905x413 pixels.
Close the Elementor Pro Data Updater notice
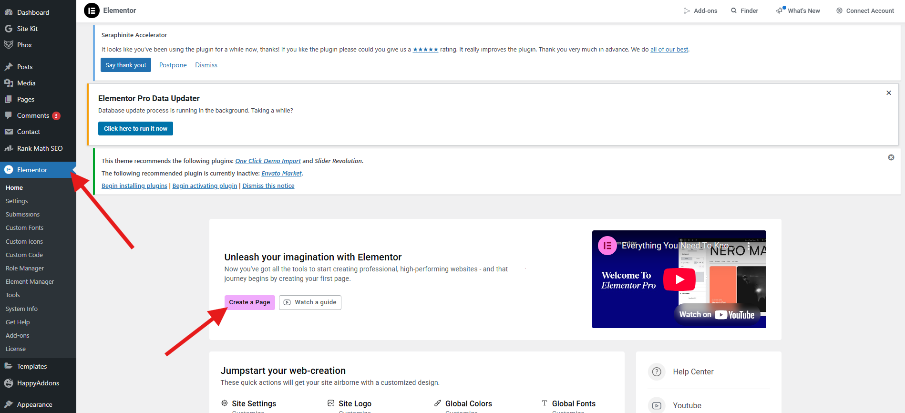[x=889, y=93]
